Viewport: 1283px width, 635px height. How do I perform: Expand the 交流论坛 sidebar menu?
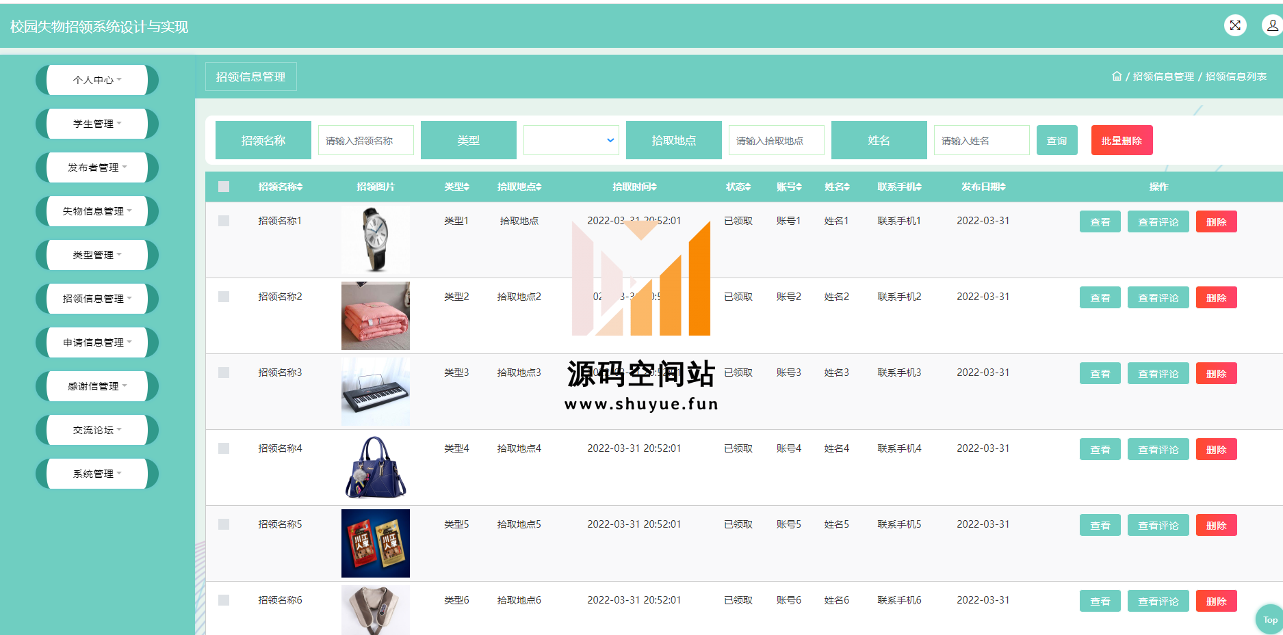tap(97, 430)
